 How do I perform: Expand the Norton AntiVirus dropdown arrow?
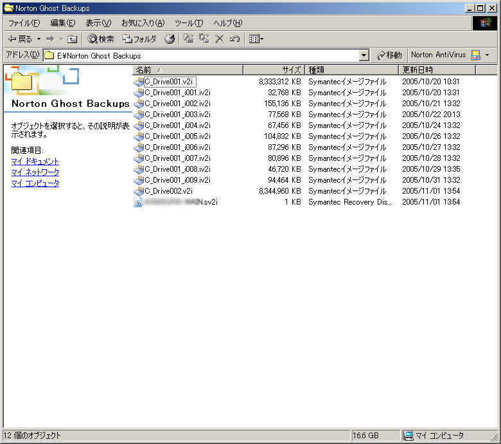point(488,55)
